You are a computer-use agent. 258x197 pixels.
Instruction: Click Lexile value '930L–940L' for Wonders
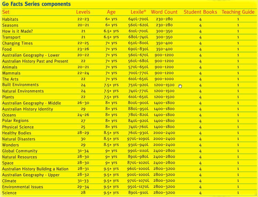(x=138, y=145)
